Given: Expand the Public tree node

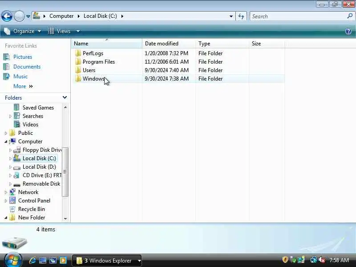Looking at the screenshot, I should (x=6, y=133).
